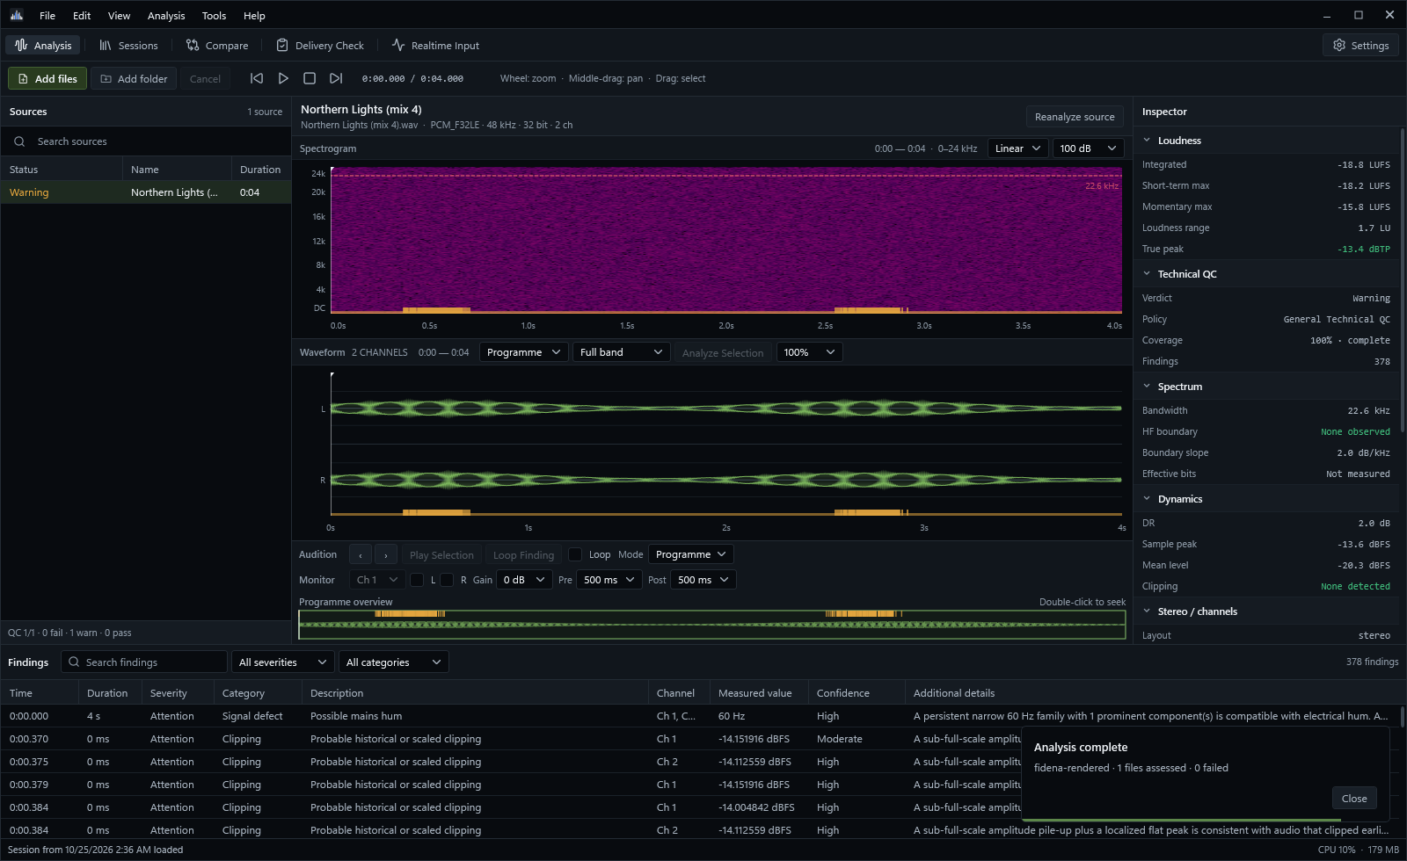Open the Delivery Check tab
This screenshot has width=1407, height=861.
pyautogui.click(x=320, y=45)
